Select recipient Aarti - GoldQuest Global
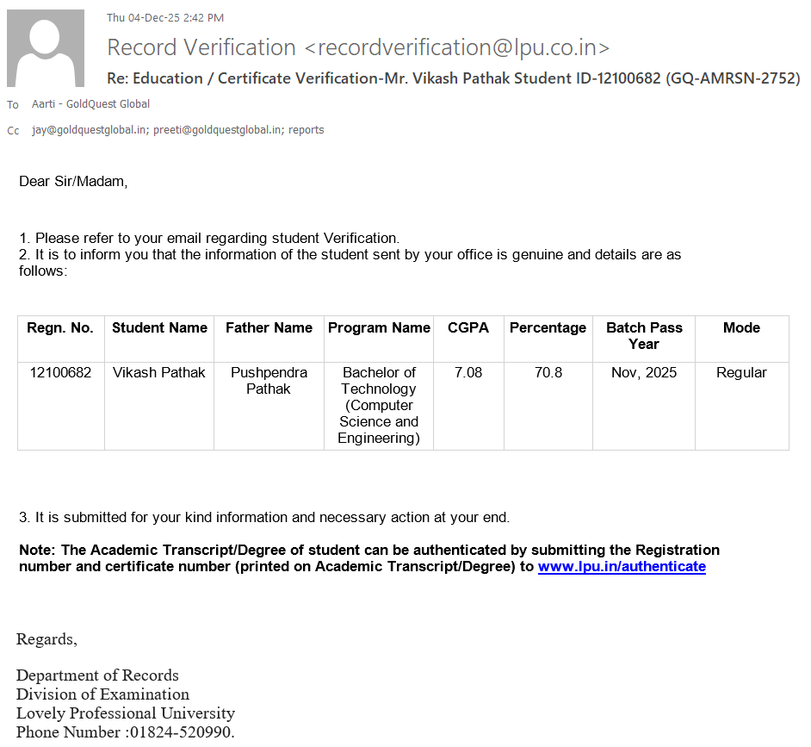The height and width of the screenshot is (747, 811). 90,104
